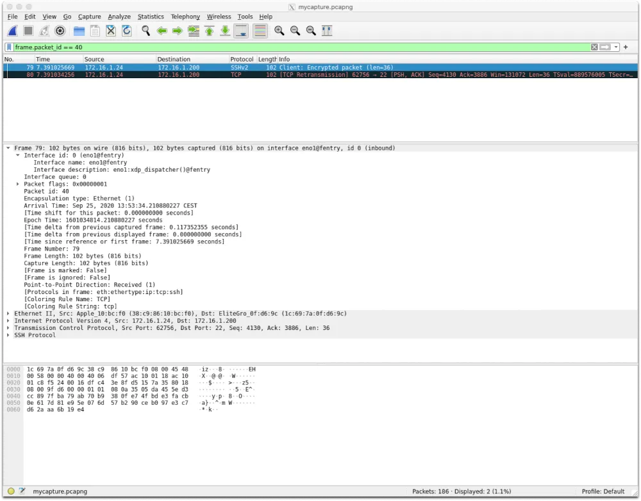
Task: Open a saved capture file
Action: coord(78,30)
